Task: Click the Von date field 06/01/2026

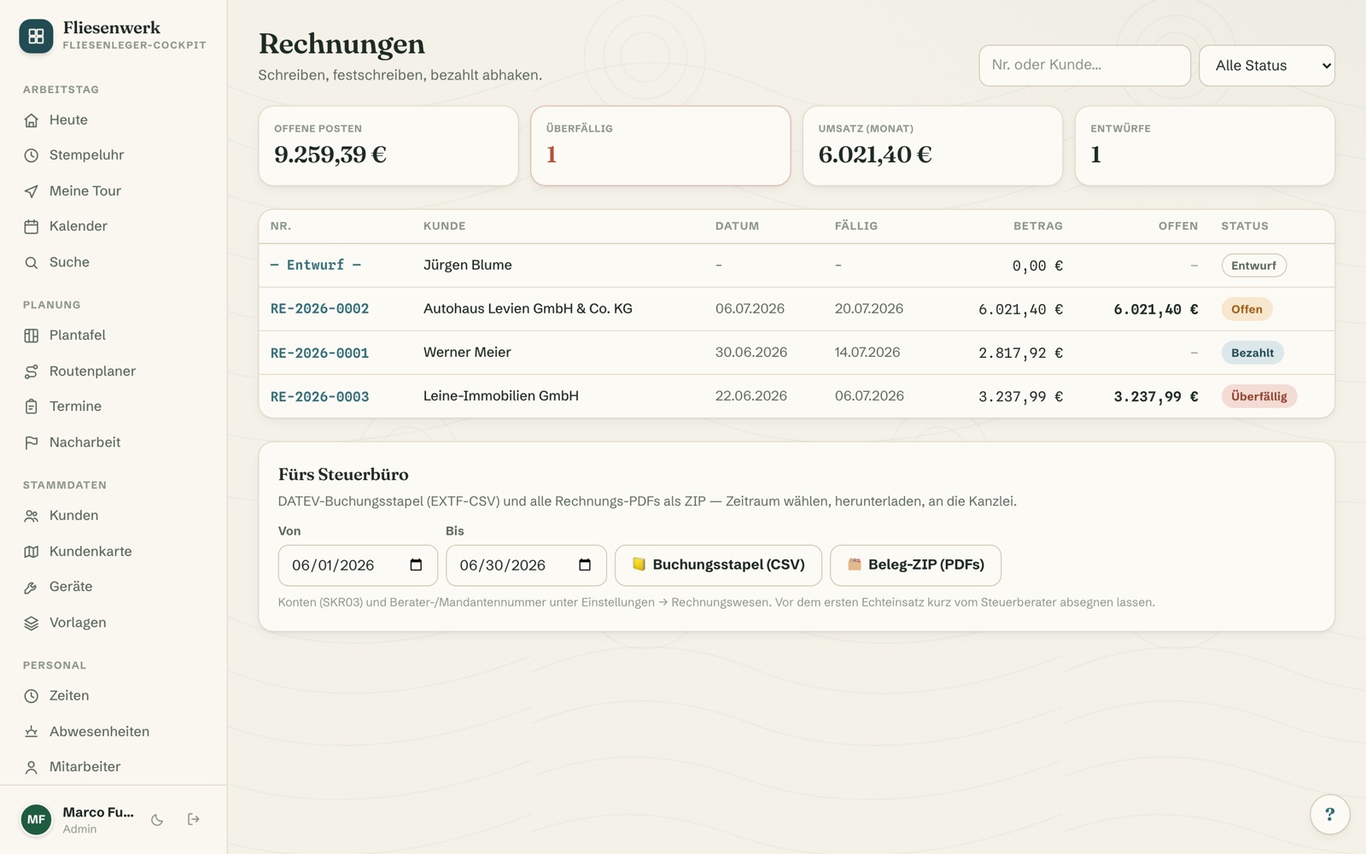Action: (x=358, y=565)
